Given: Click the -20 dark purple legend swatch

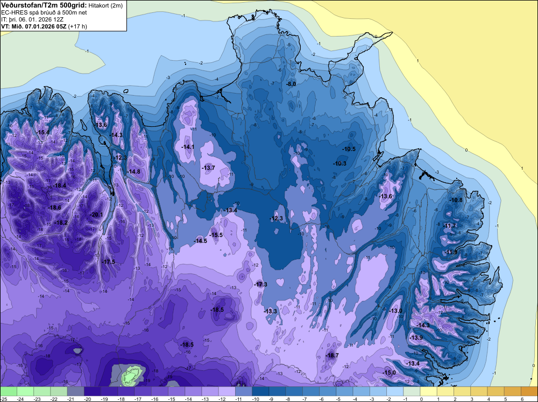Looking at the screenshot, I should click(x=93, y=391).
